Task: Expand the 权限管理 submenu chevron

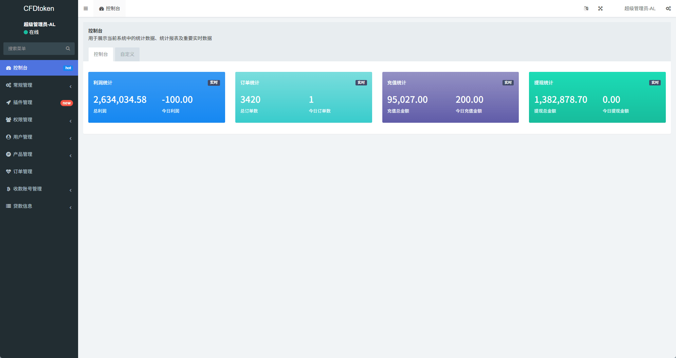Action: [70, 121]
